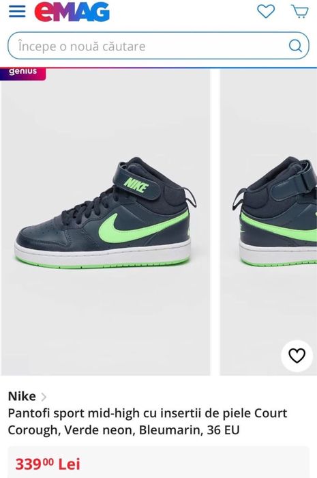Click the magnifier search icon

295,46
